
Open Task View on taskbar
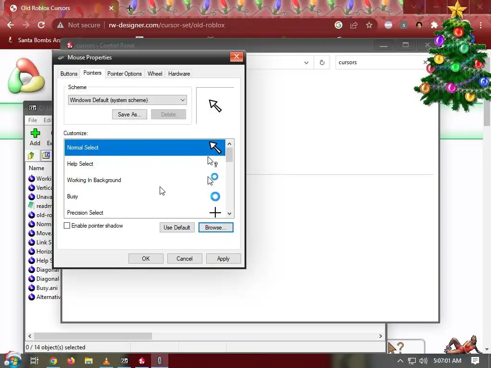[35, 361]
